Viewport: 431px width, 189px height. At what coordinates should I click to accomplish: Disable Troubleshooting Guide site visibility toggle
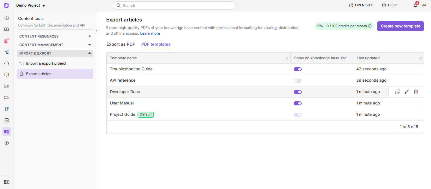click(x=298, y=69)
